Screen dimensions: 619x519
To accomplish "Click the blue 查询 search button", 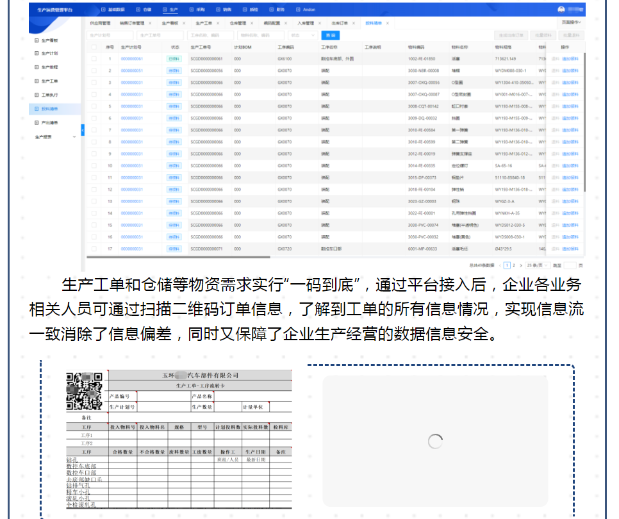I will (330, 35).
